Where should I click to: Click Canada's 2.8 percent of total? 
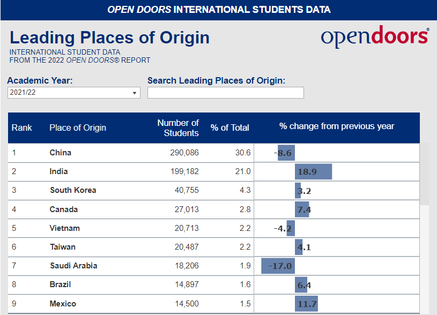[245, 209]
